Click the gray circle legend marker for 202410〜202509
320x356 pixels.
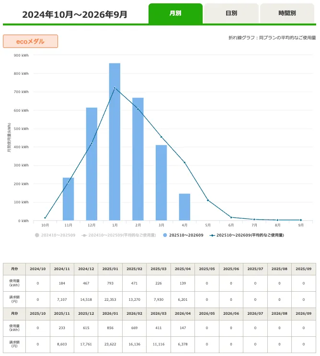pyautogui.click(x=37, y=235)
